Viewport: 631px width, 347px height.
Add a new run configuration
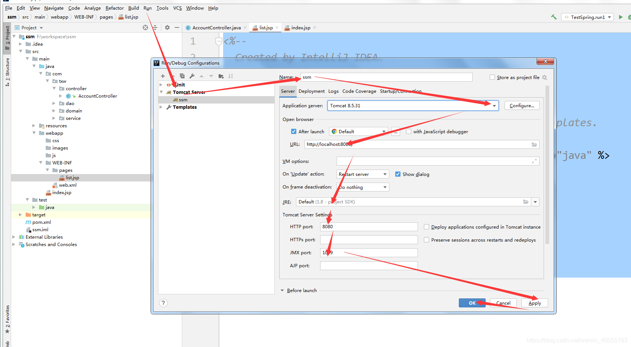(x=162, y=76)
